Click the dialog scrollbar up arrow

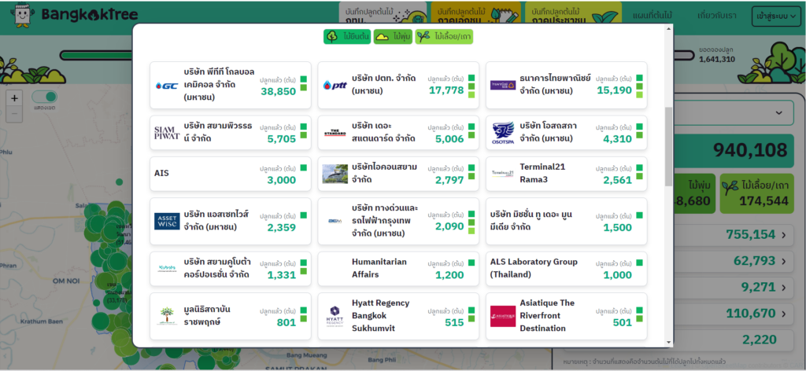coord(668,28)
